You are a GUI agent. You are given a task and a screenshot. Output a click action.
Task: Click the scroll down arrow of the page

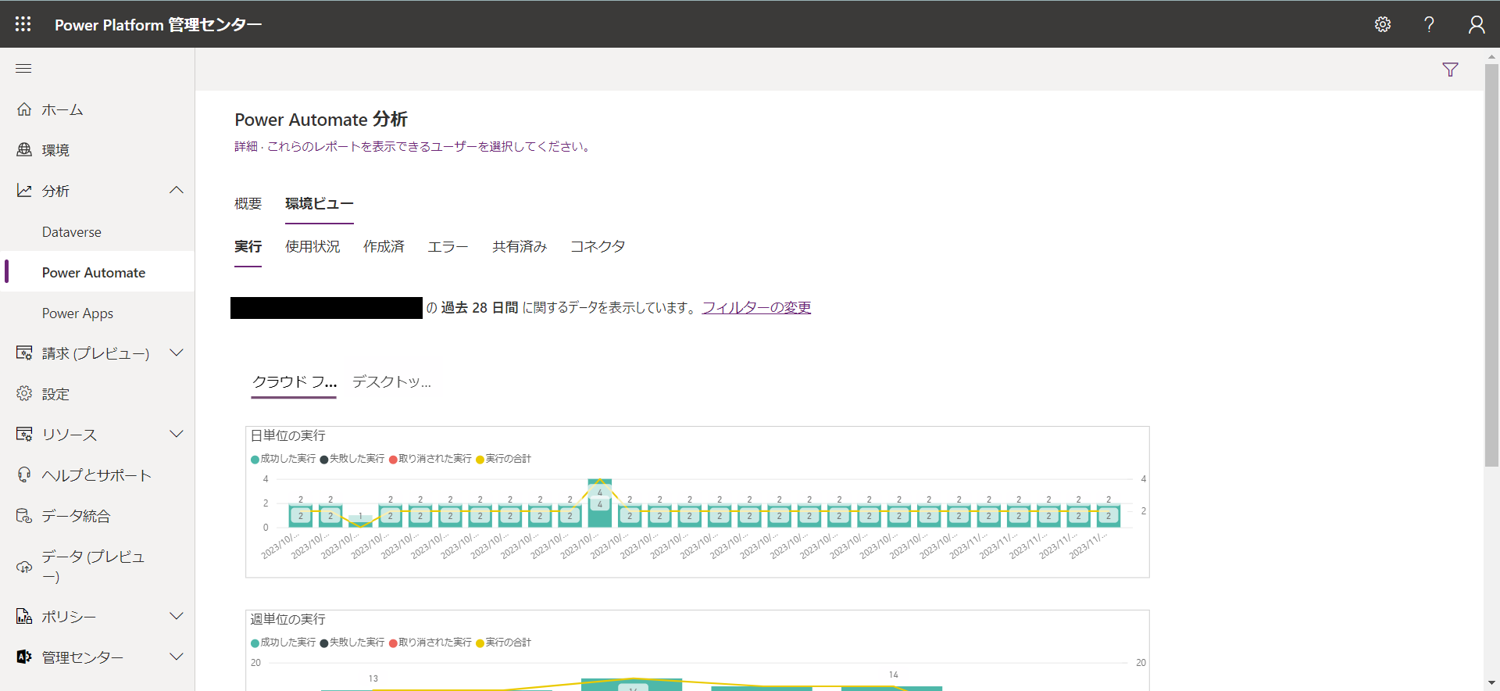click(x=1491, y=683)
